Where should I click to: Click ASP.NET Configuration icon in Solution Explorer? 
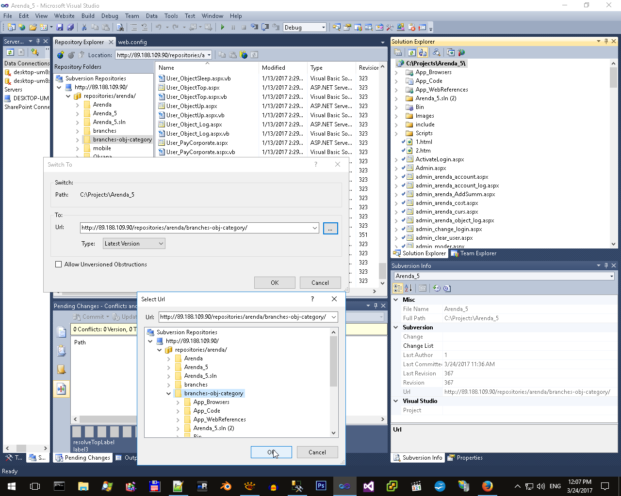[x=461, y=52]
